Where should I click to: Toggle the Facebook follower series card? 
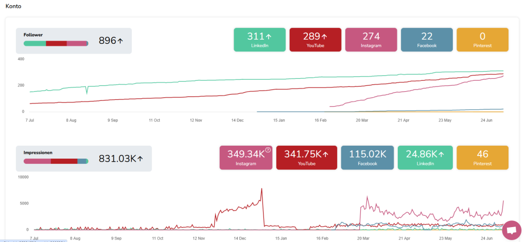click(427, 40)
